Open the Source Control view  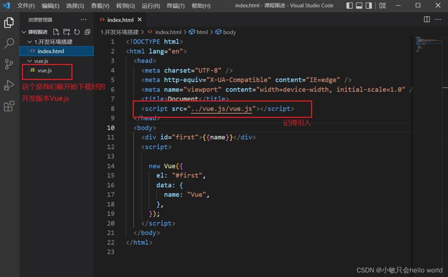pyautogui.click(x=9, y=64)
